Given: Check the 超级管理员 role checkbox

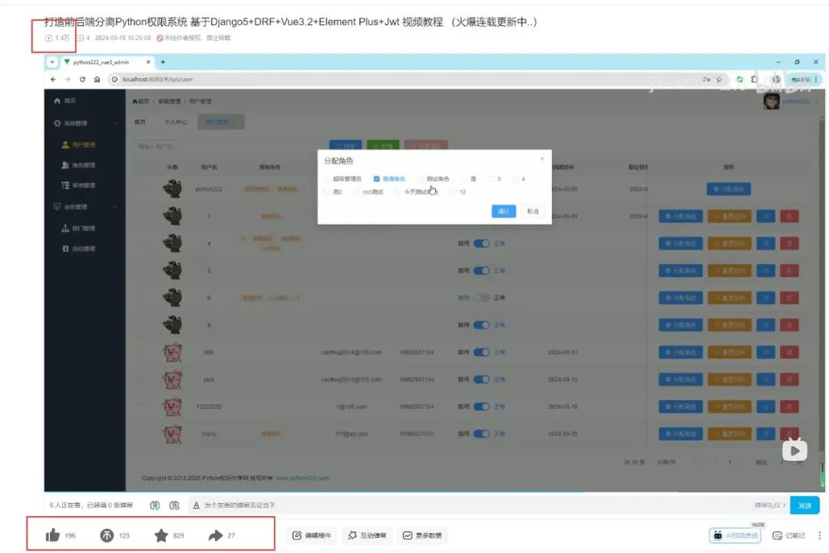Looking at the screenshot, I should (x=327, y=179).
